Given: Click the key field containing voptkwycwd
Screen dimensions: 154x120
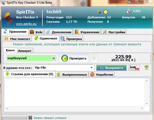Looking at the screenshot, I should 29,58.
